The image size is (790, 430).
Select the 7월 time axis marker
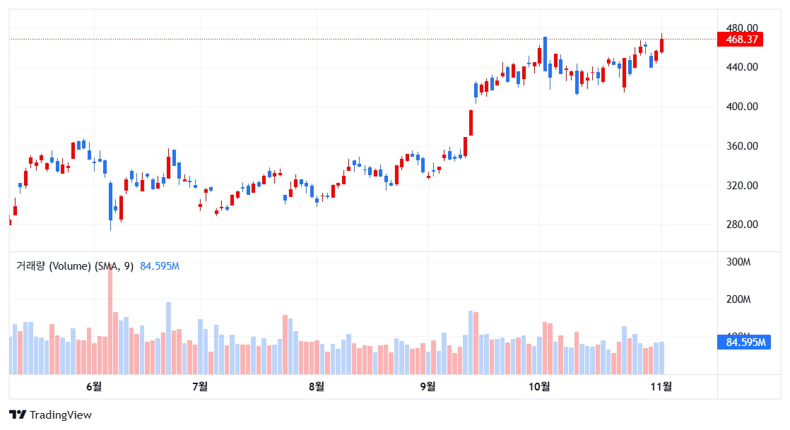click(x=200, y=386)
